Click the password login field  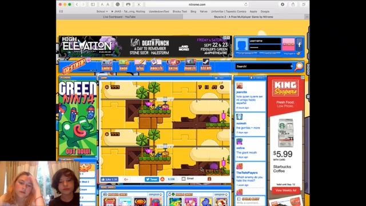click(265, 47)
